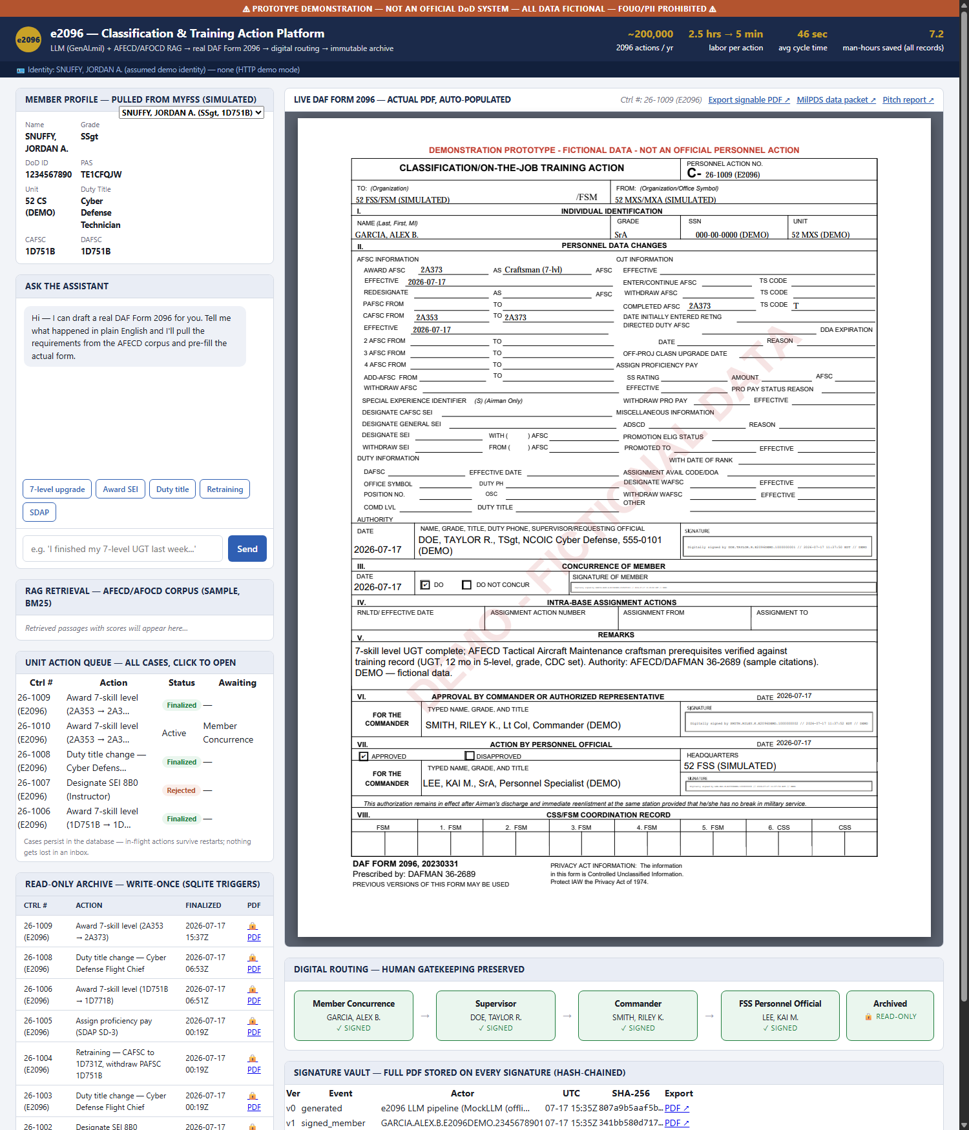Click the 'FSS Personnel Official' routing step card
The width and height of the screenshot is (969, 1130).
tap(780, 1016)
